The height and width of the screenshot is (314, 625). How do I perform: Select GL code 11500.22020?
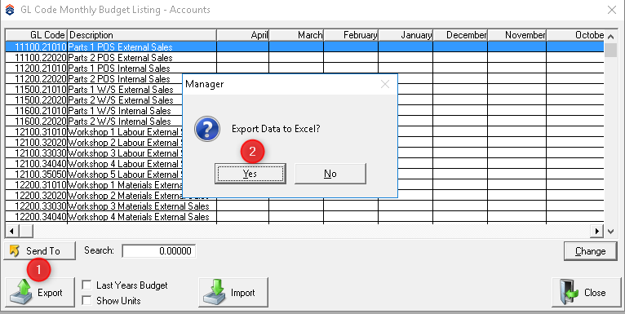[40, 100]
